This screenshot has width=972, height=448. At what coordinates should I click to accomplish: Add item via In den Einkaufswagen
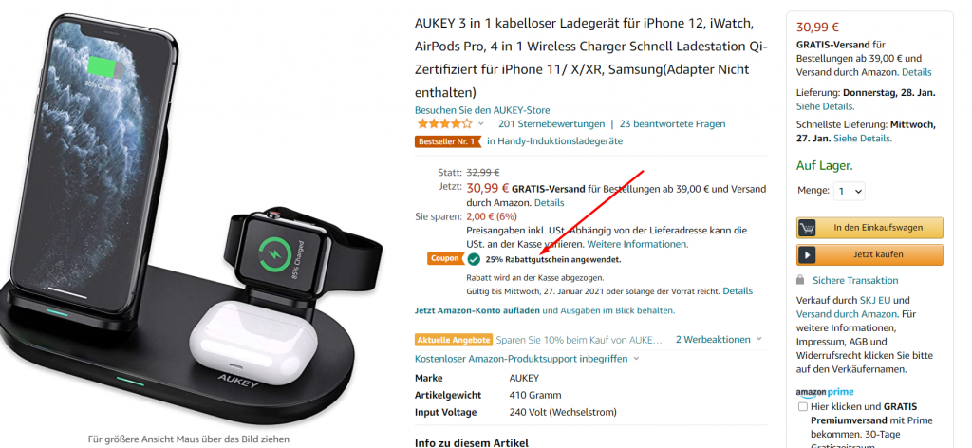coord(869,228)
